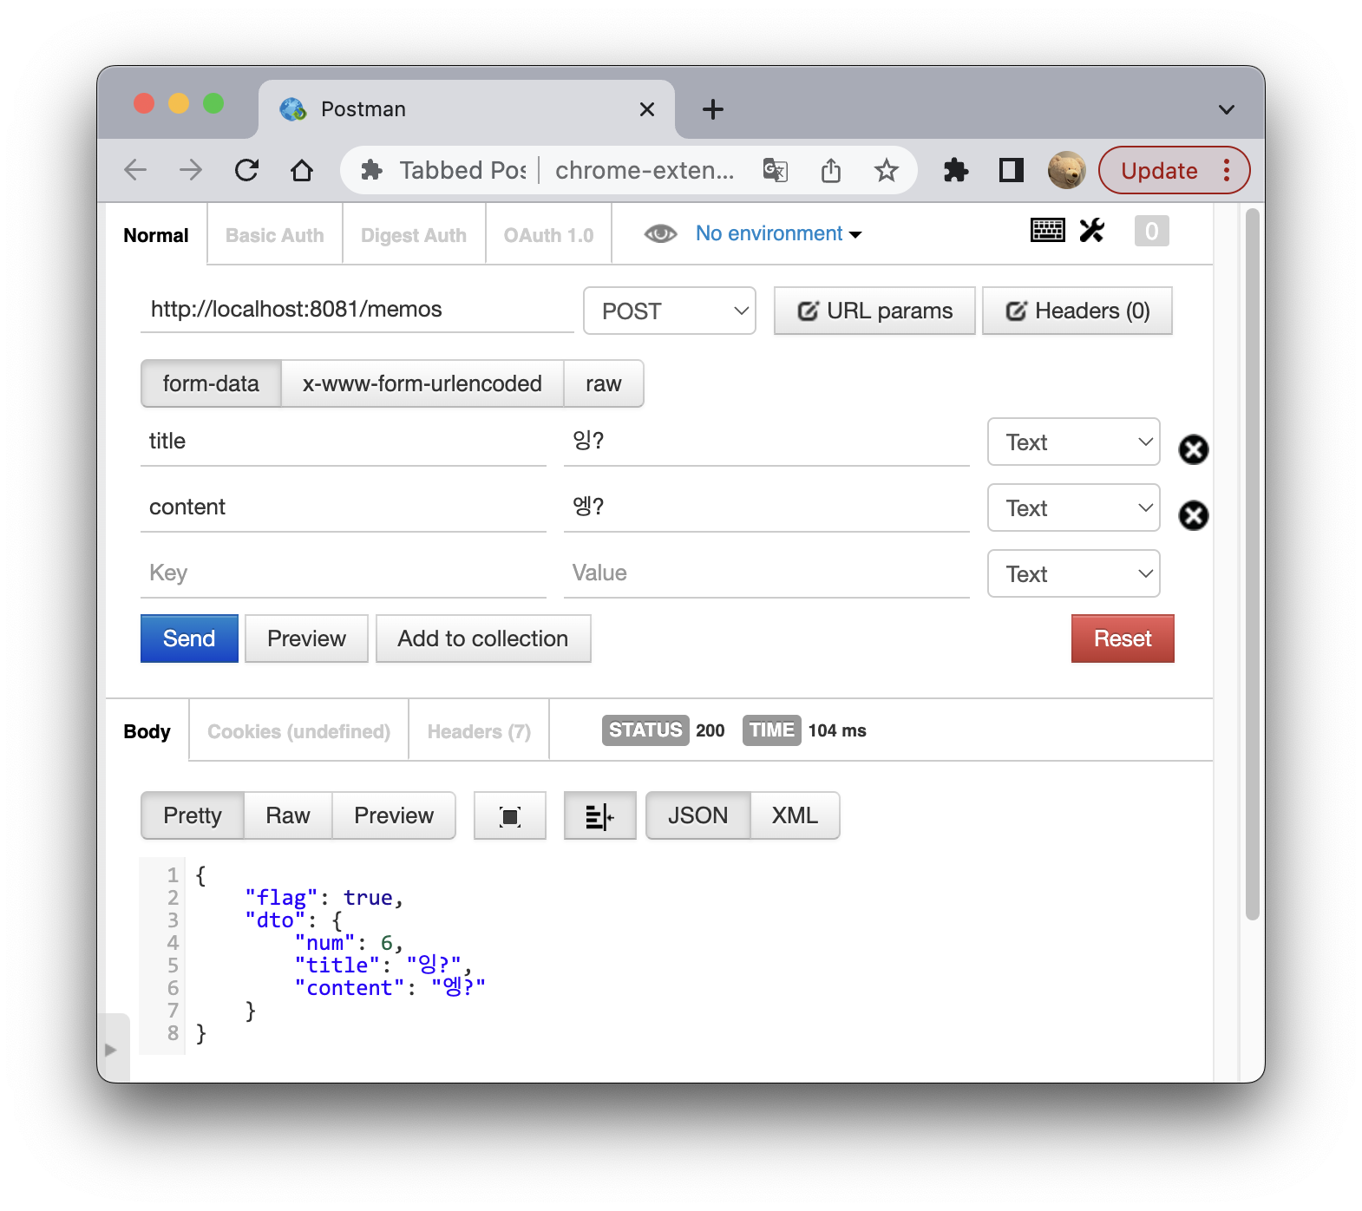1362x1211 pixels.
Task: Open Headers (0) editor
Action: click(x=1077, y=311)
